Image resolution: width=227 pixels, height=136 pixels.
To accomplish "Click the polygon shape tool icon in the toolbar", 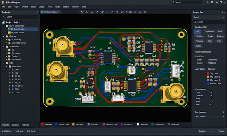I will pyautogui.click(x=122, y=12).
